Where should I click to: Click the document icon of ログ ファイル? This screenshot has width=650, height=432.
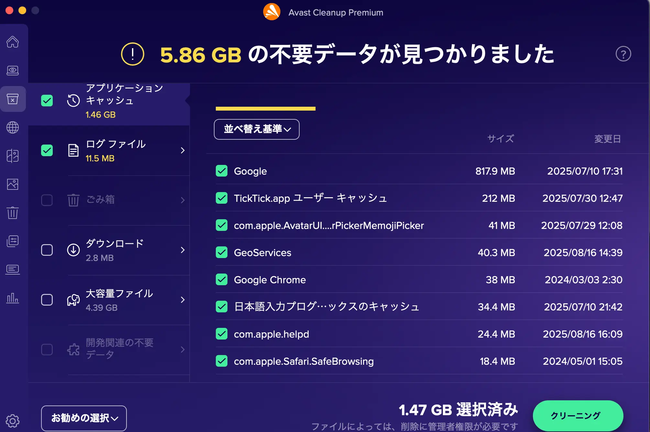pyautogui.click(x=73, y=150)
